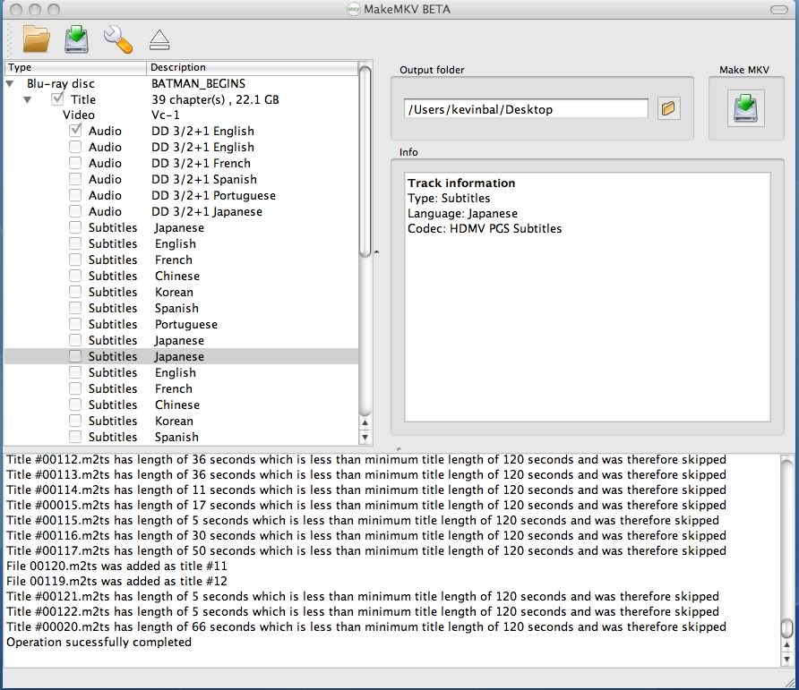Enable the Japanese audio track checkbox
This screenshot has height=690, width=799.
tap(75, 211)
